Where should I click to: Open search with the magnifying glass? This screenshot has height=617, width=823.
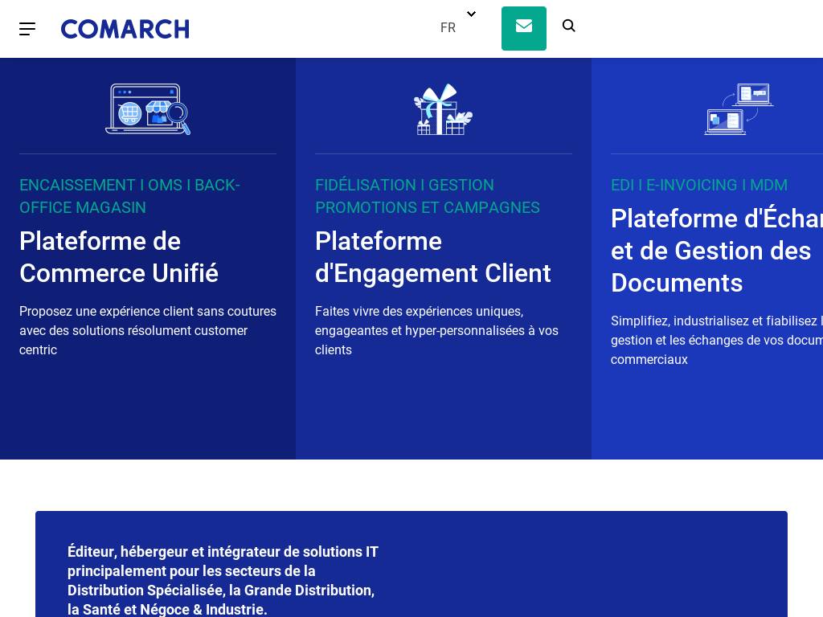tap(569, 27)
